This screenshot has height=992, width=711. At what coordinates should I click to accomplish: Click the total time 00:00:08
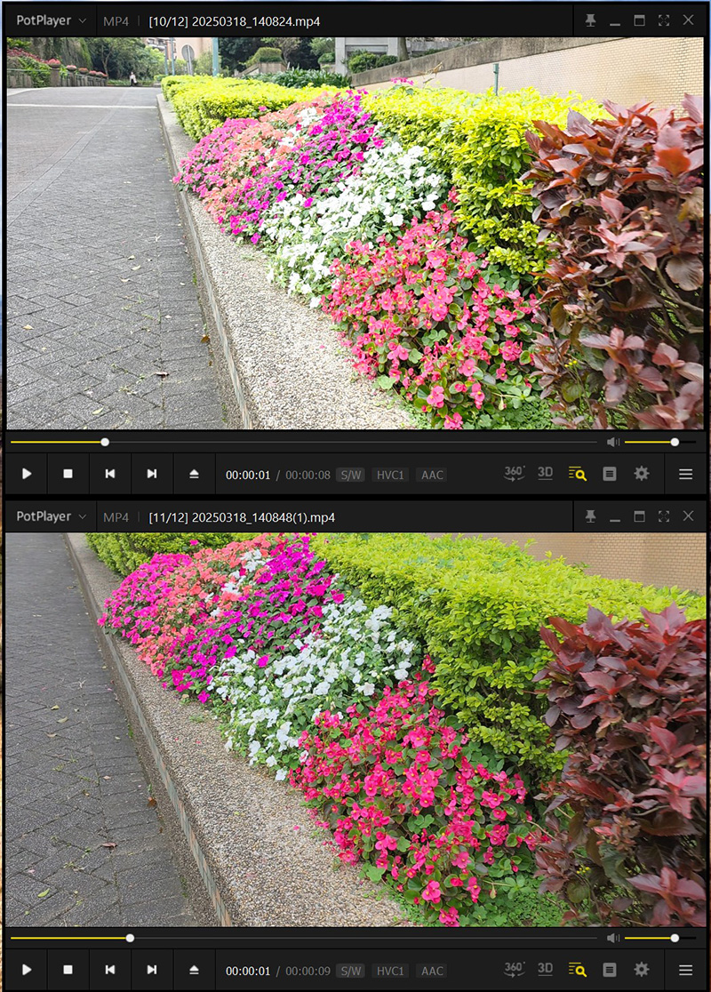308,476
